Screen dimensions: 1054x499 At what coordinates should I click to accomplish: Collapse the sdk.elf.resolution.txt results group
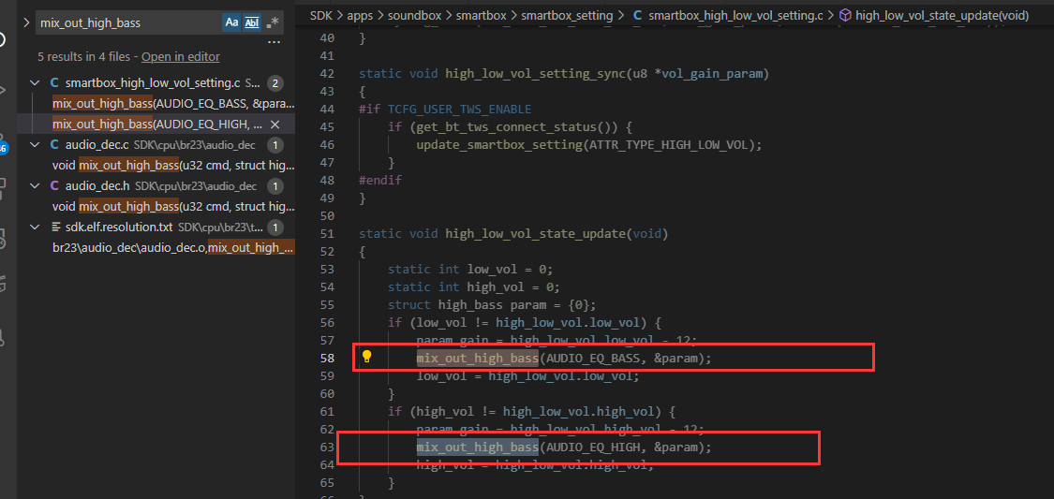coord(35,227)
